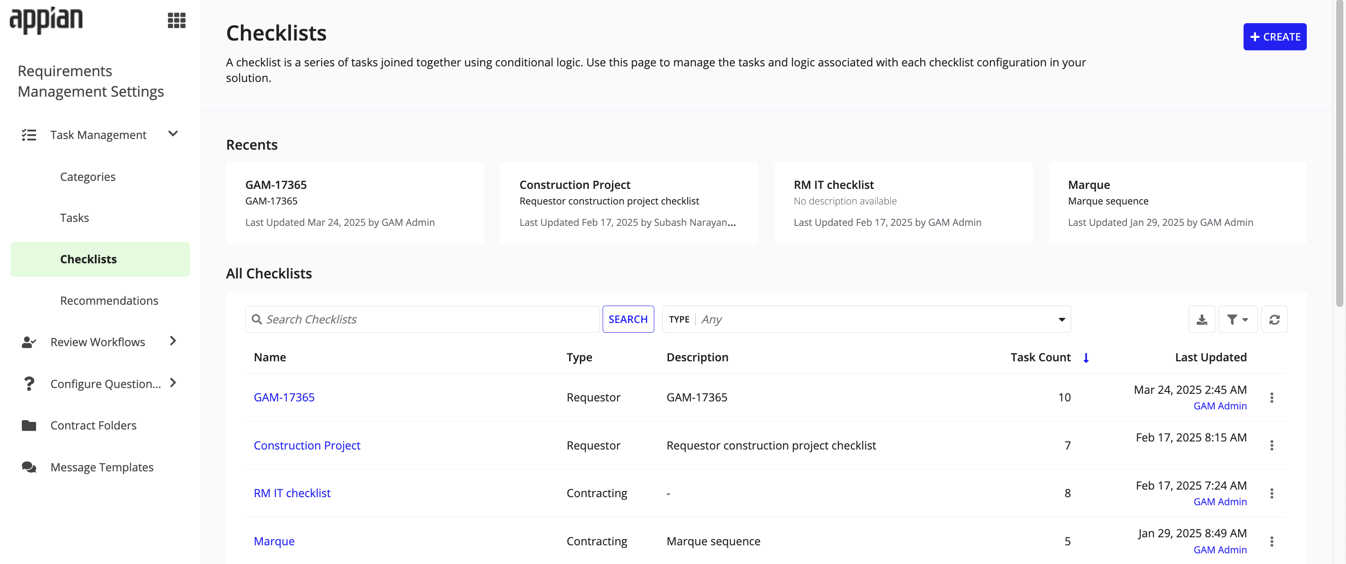Open the RM IT checklist recent card

pos(903,203)
